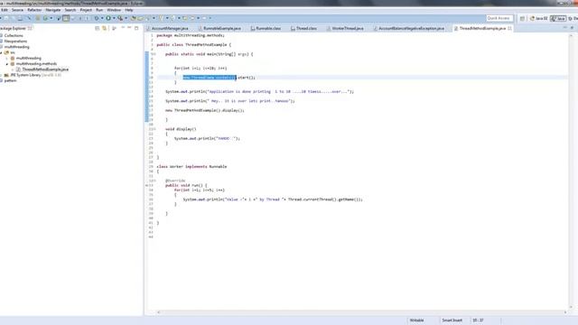Select the multithreading project
This screenshot has width=578, height=325.
(x=16, y=47)
